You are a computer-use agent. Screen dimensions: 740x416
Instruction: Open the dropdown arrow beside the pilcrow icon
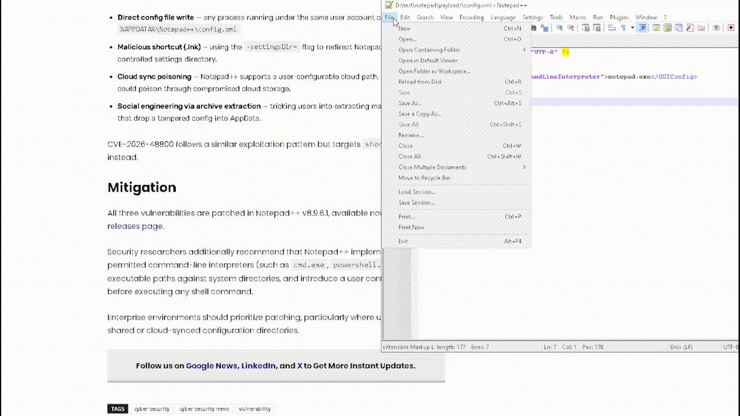632,28
